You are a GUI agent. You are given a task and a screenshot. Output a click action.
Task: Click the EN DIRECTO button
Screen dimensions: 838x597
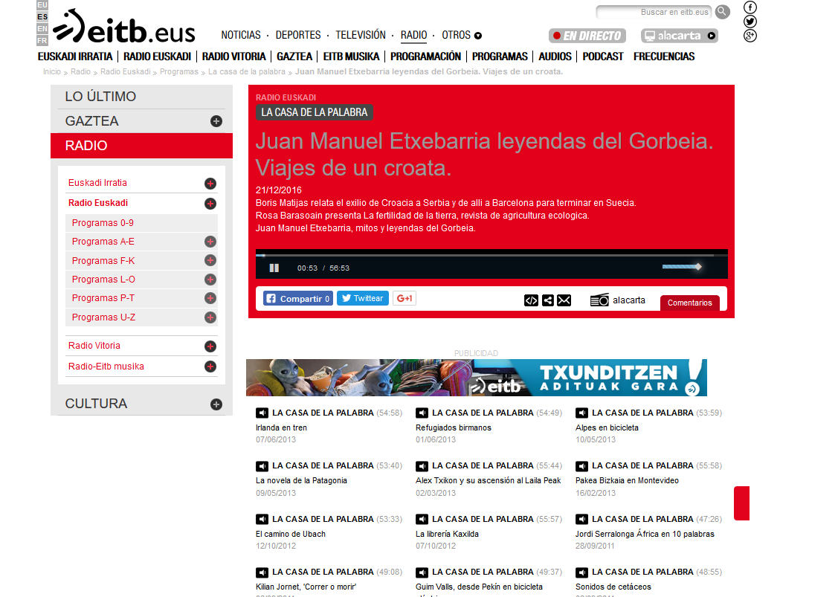point(587,36)
